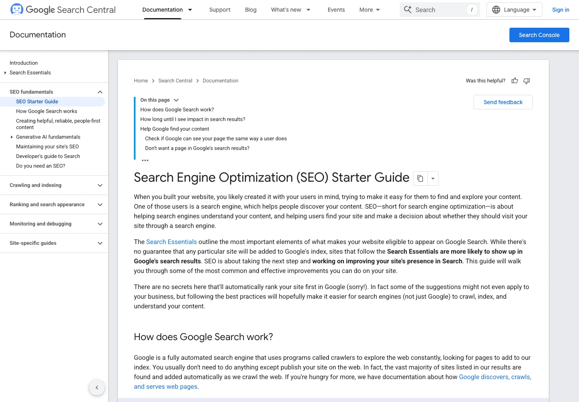The image size is (579, 402).
Task: Click the globe icon in Language button
Action: [x=496, y=10]
